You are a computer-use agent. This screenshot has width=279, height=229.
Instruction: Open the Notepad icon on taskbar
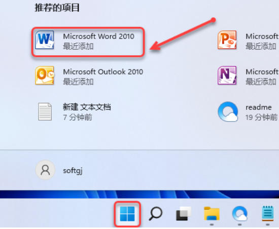[x=268, y=213]
